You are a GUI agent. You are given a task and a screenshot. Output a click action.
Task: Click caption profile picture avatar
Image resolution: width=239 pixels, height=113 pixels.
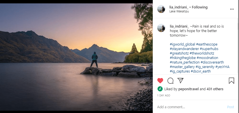click(x=162, y=28)
